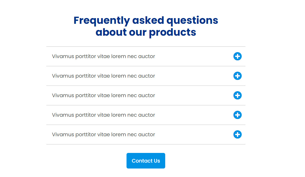
Task: Expand the last FAQ via its plus icon
Action: click(x=237, y=134)
